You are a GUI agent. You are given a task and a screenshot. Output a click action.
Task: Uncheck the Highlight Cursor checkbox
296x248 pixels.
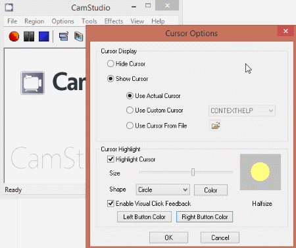[x=111, y=159]
